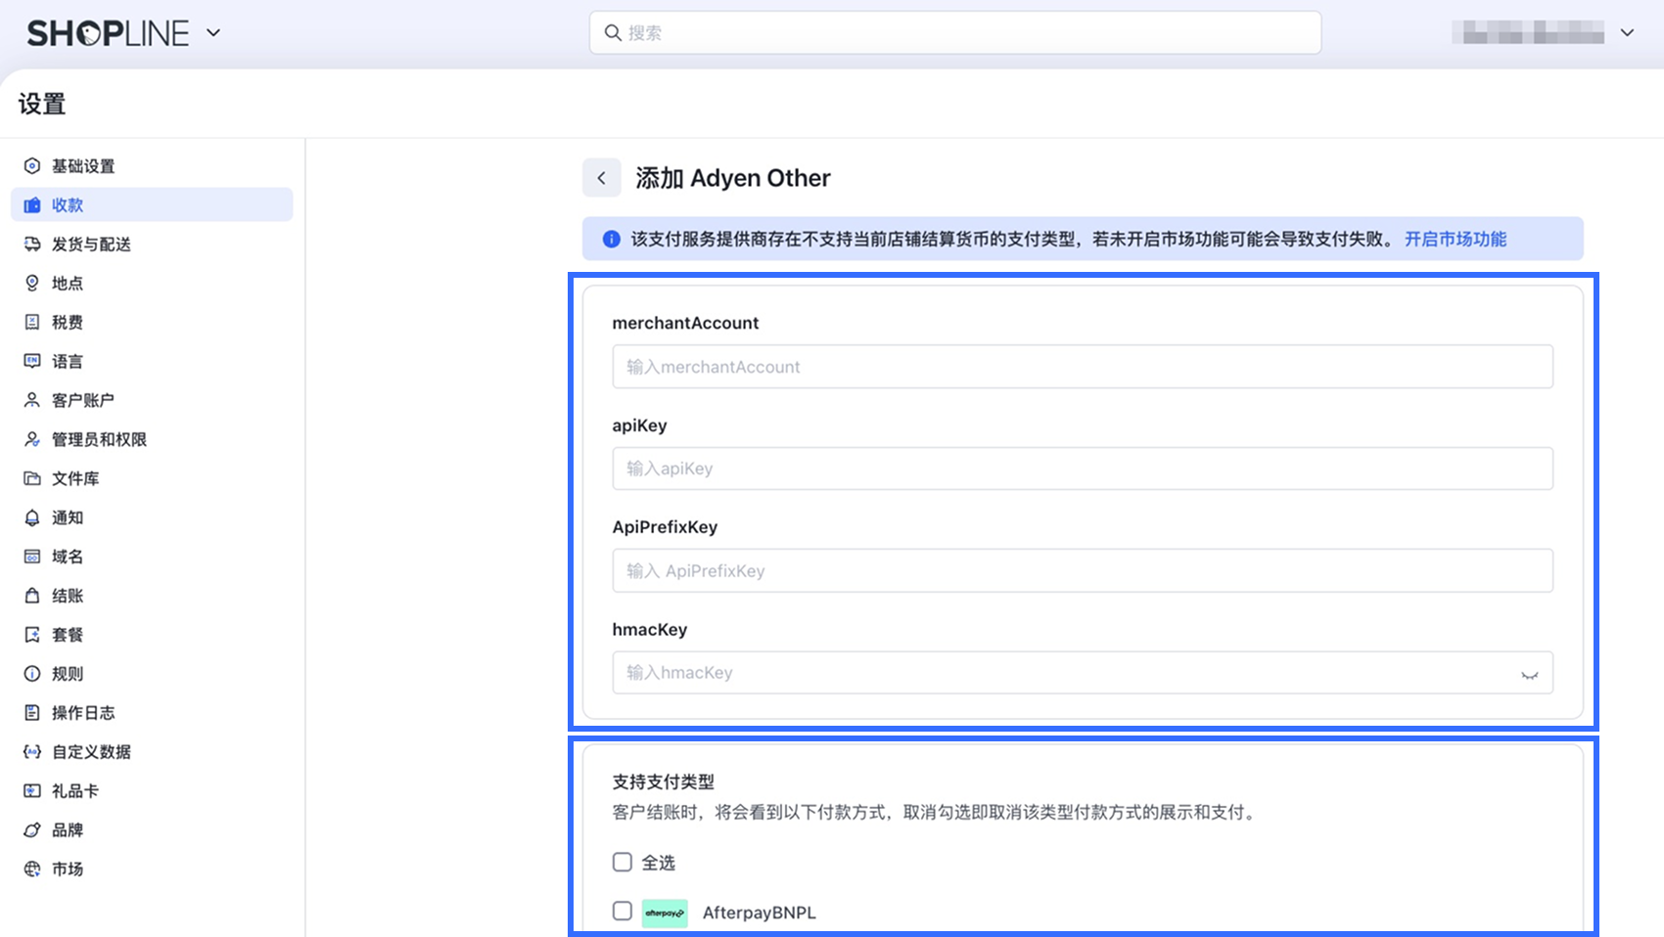
Task: Click the ApiPrefixKey field label
Action: coord(666,527)
